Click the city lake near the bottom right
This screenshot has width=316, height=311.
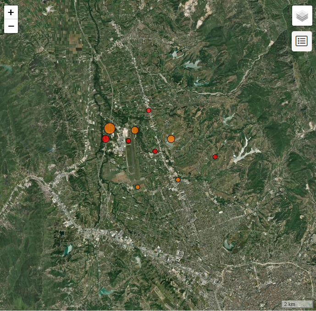[x=228, y=244]
